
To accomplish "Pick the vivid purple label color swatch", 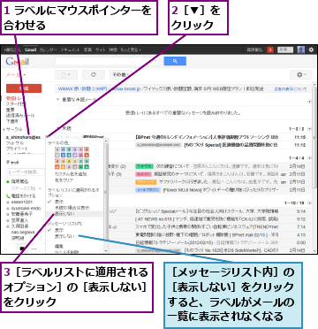I will [x=75, y=155].
